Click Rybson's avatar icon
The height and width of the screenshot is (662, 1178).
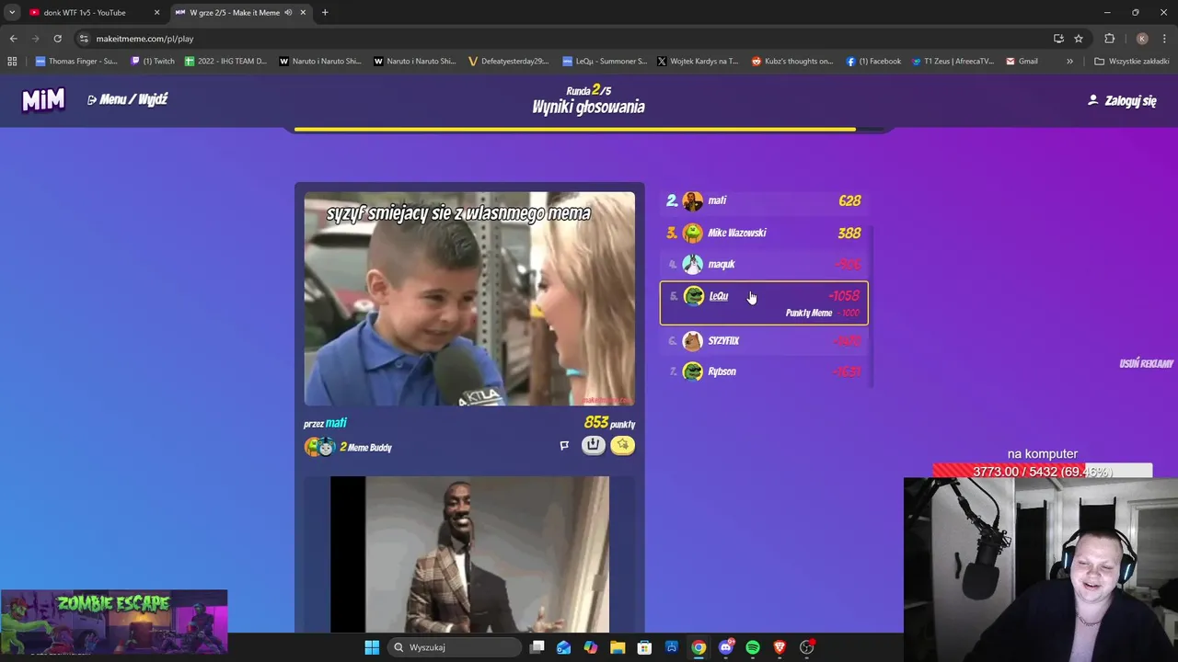point(693,371)
